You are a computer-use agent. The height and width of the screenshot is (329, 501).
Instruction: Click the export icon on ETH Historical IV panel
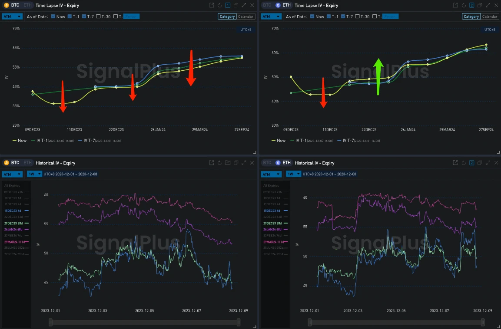[455, 163]
